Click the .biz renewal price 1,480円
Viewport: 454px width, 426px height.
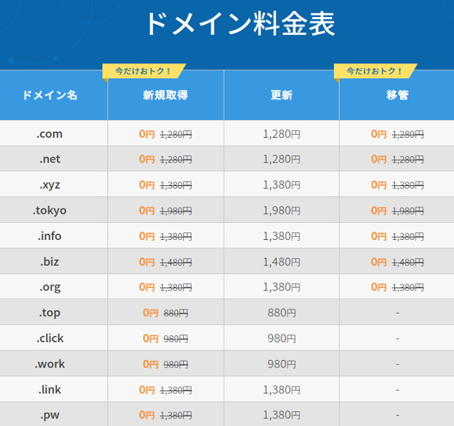point(282,262)
